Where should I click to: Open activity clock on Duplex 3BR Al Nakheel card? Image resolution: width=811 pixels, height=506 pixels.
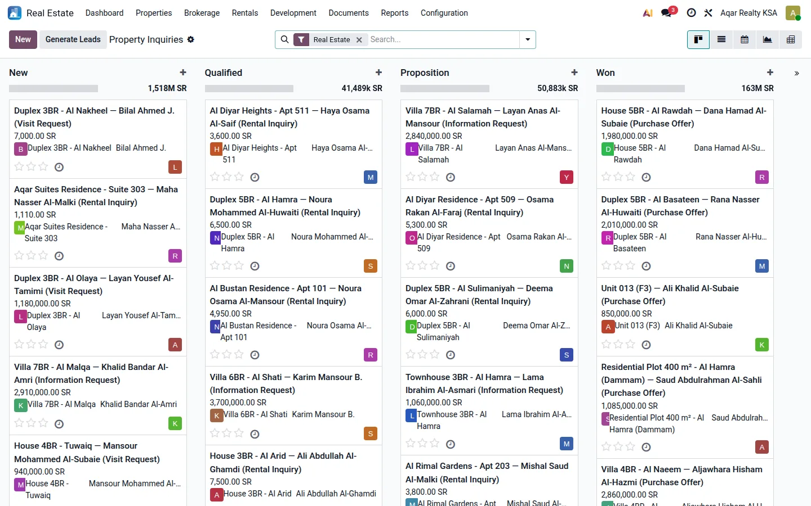[x=59, y=167]
